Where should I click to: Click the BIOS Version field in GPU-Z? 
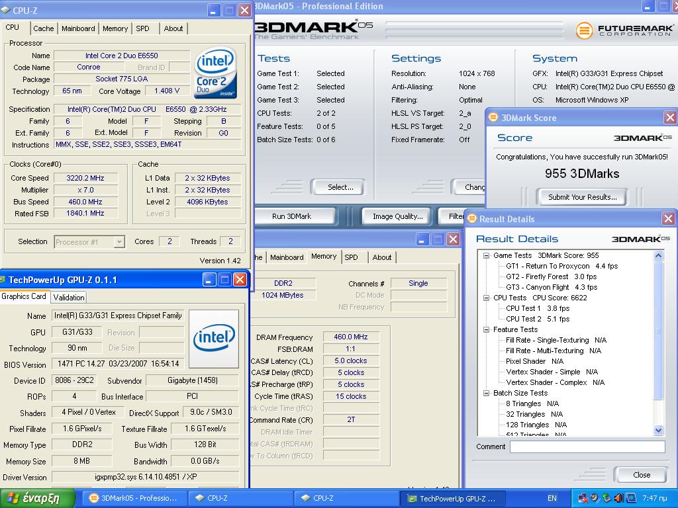click(x=119, y=364)
